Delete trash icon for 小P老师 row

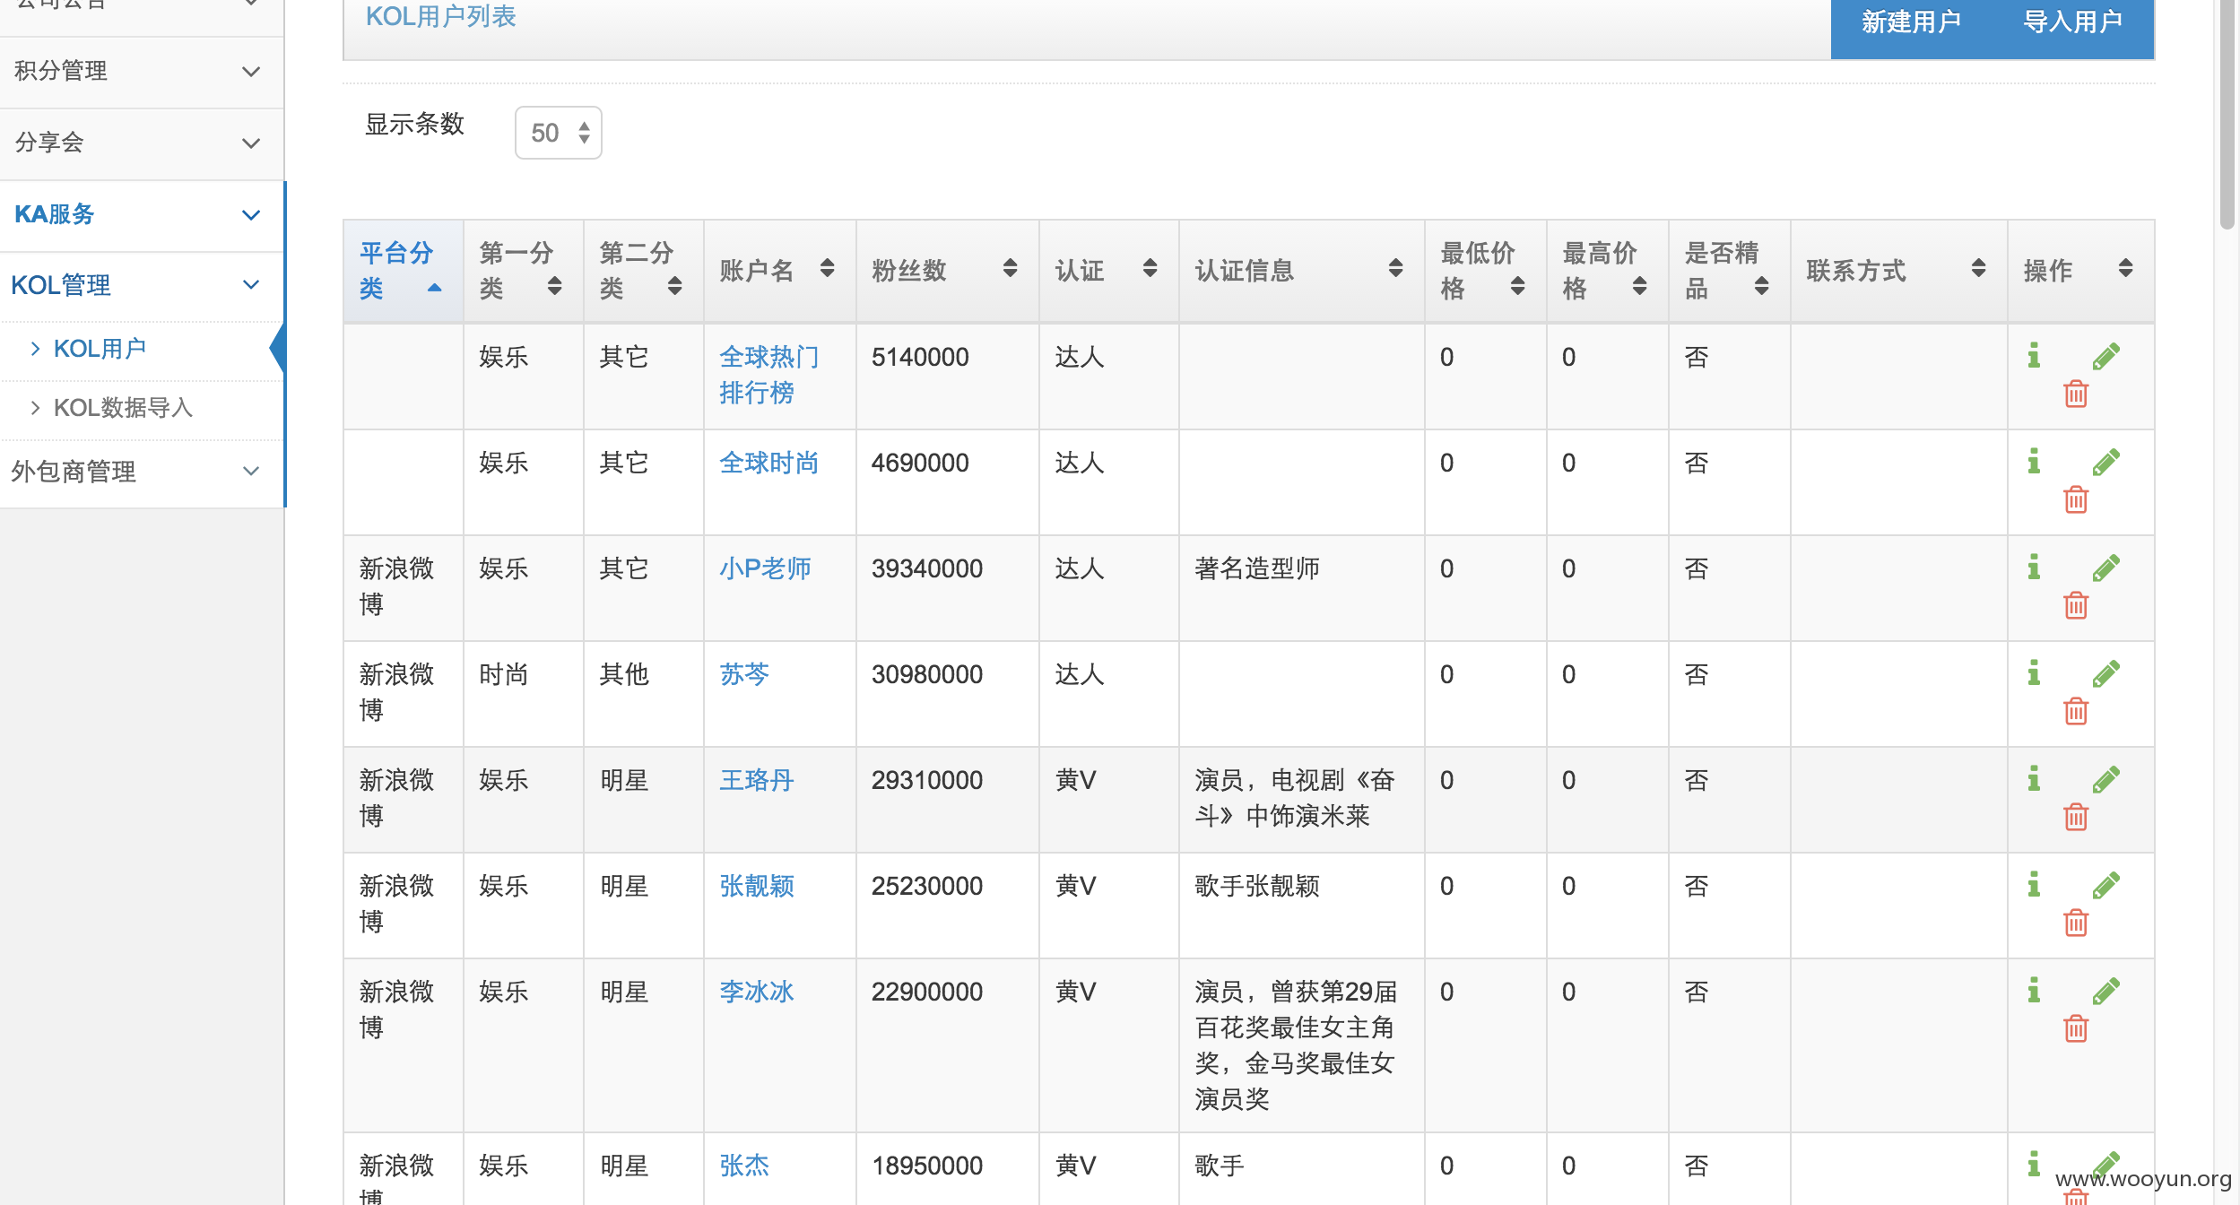(x=2076, y=605)
